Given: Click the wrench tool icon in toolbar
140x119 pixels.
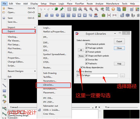Looking at the screenshot, I should coord(133,15).
